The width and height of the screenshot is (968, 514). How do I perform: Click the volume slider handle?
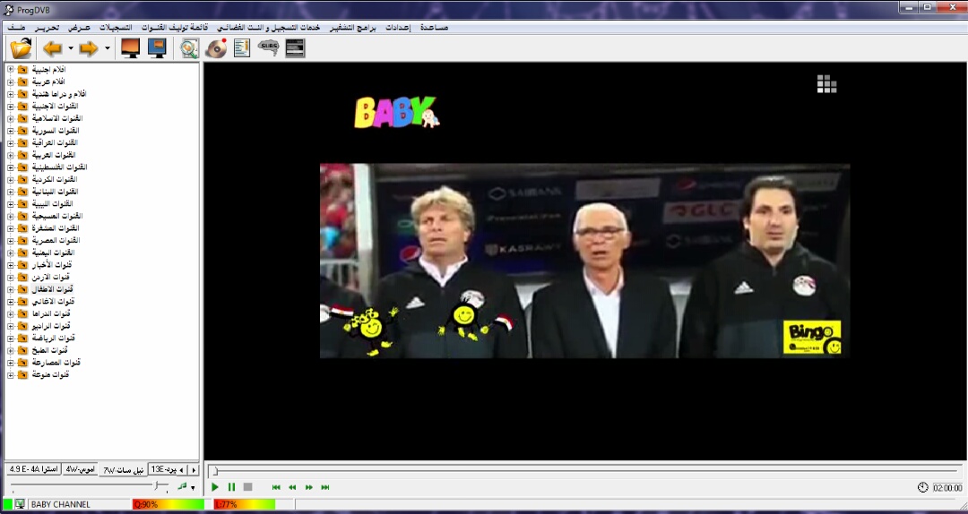click(158, 486)
